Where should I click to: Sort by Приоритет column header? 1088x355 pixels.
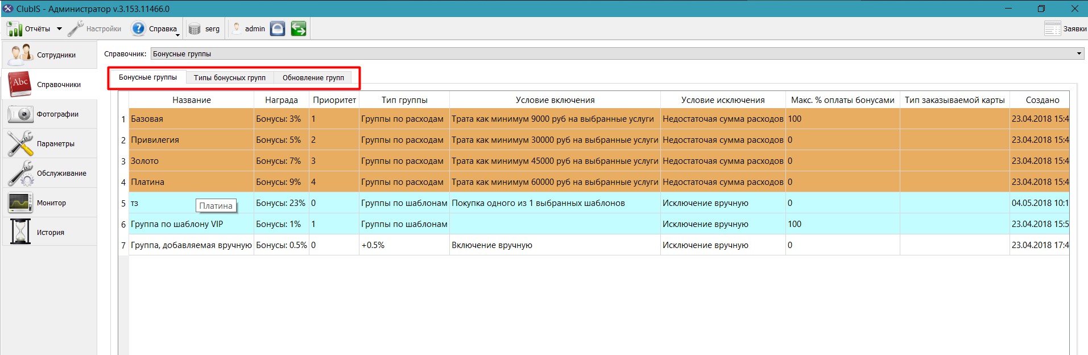click(x=334, y=100)
